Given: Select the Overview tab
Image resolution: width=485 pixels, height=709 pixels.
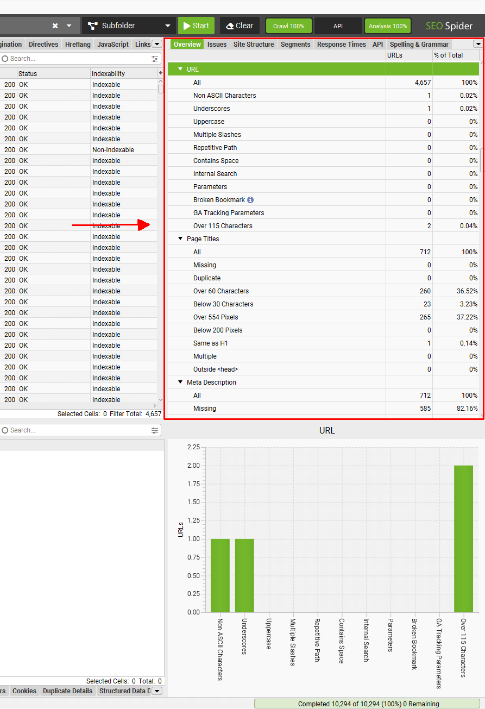Looking at the screenshot, I should click(187, 45).
